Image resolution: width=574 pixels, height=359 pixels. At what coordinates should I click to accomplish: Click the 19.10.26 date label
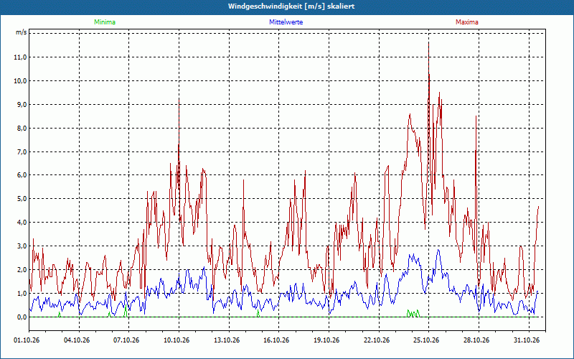tap(326, 340)
